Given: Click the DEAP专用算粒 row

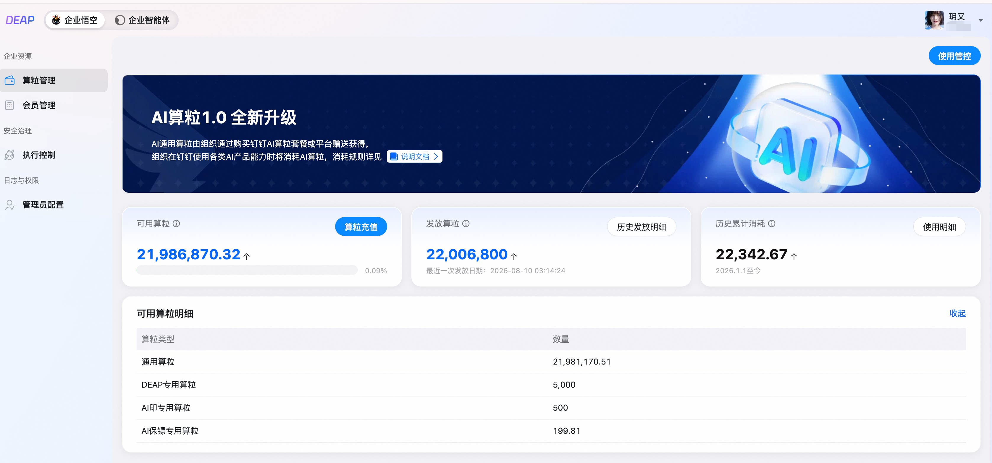Looking at the screenshot, I should 551,385.
